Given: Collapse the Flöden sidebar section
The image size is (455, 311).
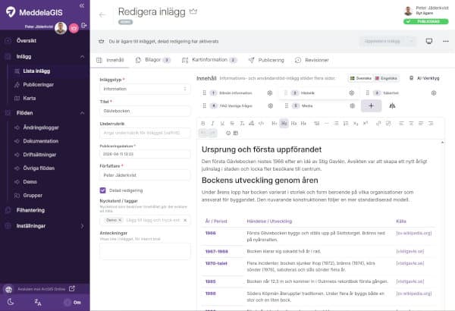Looking at the screenshot, I should (83, 113).
